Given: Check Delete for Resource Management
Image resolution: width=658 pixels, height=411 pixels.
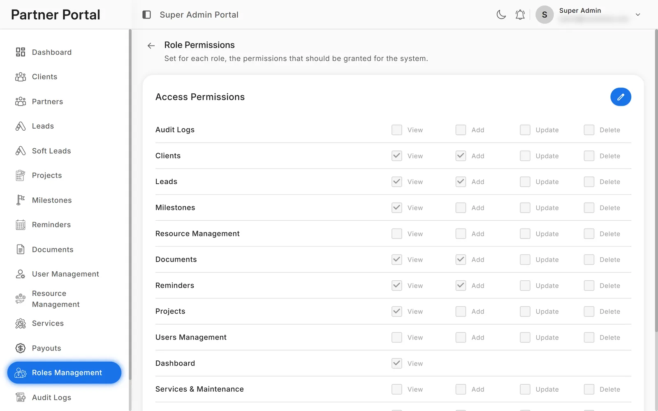Looking at the screenshot, I should click(x=589, y=233).
